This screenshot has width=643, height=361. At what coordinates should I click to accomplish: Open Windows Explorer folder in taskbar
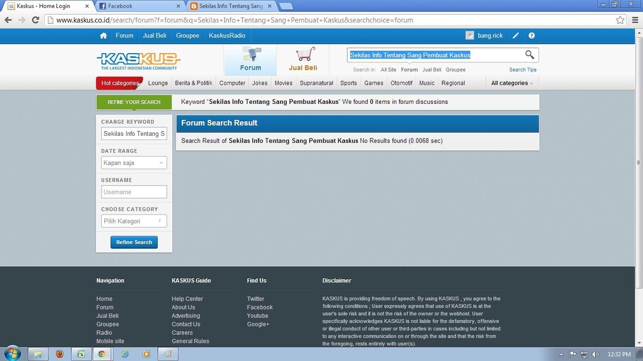point(38,353)
